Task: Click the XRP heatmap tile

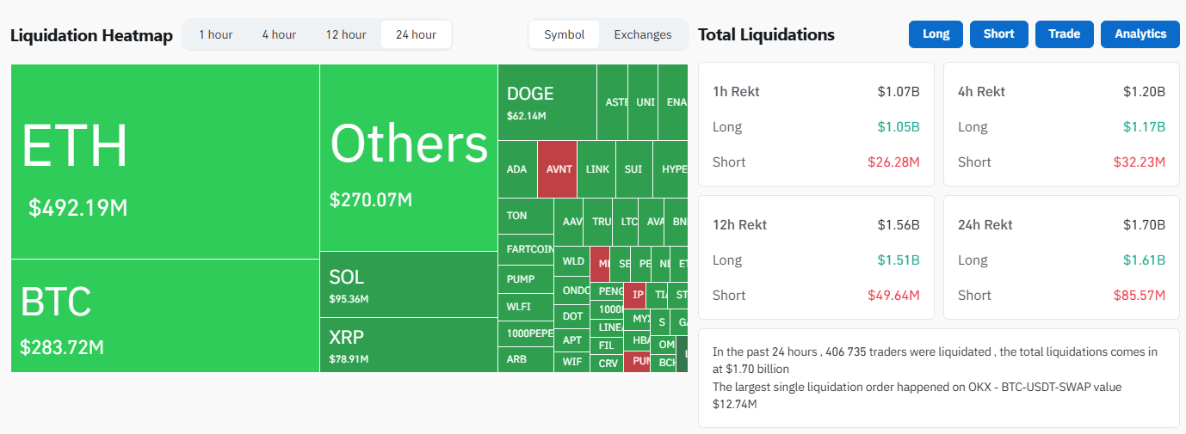Action: [409, 345]
